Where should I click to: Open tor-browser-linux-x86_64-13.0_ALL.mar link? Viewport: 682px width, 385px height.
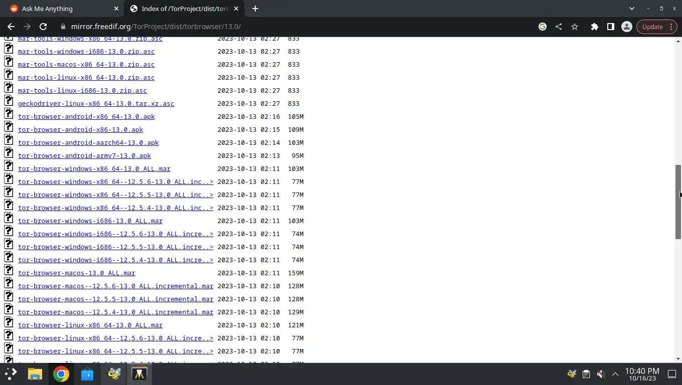point(90,325)
